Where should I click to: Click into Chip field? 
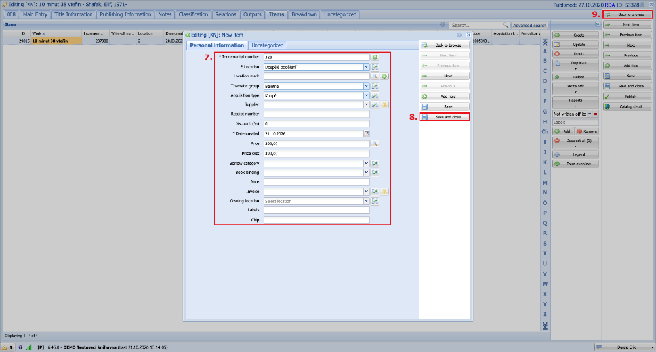point(317,220)
